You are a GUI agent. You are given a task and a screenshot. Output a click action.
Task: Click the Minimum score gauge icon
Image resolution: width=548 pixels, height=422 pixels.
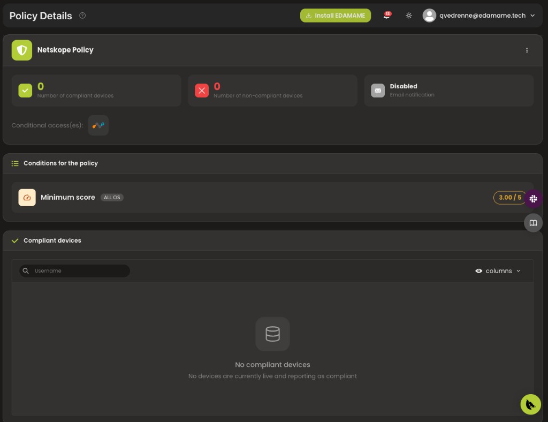27,198
